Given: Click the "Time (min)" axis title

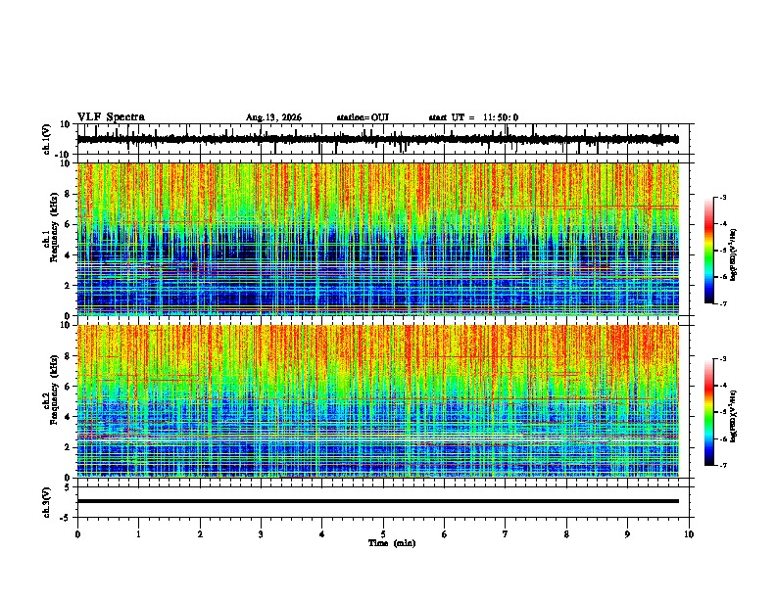Looking at the screenshot, I should tap(392, 543).
